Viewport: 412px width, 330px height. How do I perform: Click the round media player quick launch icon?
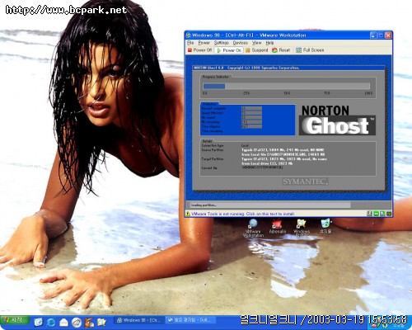click(x=77, y=322)
